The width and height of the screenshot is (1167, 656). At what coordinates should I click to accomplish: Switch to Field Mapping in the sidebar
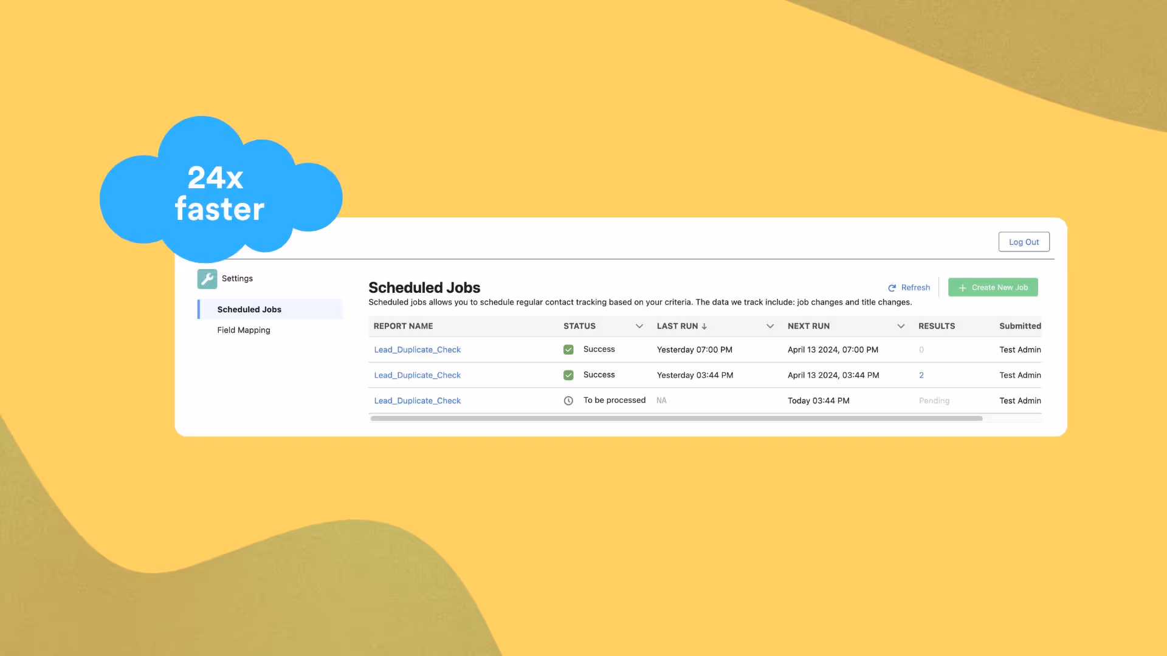(244, 330)
